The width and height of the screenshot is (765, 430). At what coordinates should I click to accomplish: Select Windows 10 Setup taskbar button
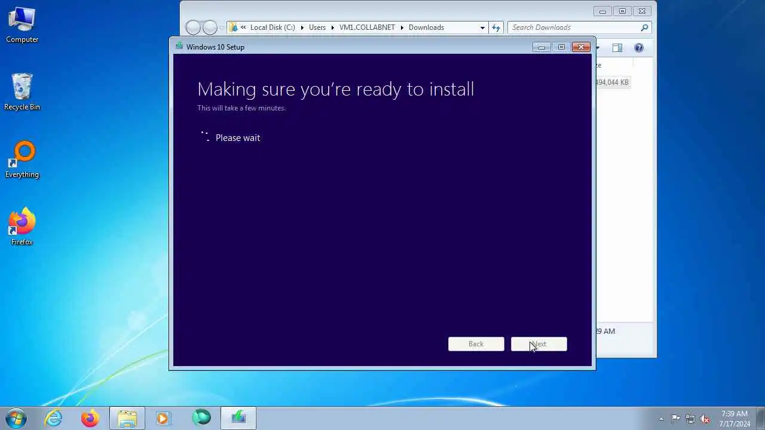tap(238, 418)
